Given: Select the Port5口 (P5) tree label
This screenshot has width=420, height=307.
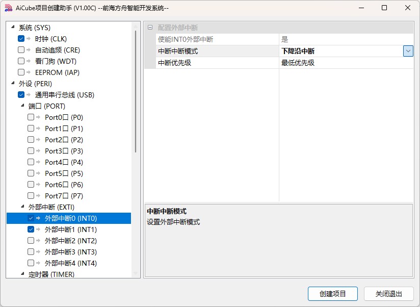Looking at the screenshot, I should (64, 173).
